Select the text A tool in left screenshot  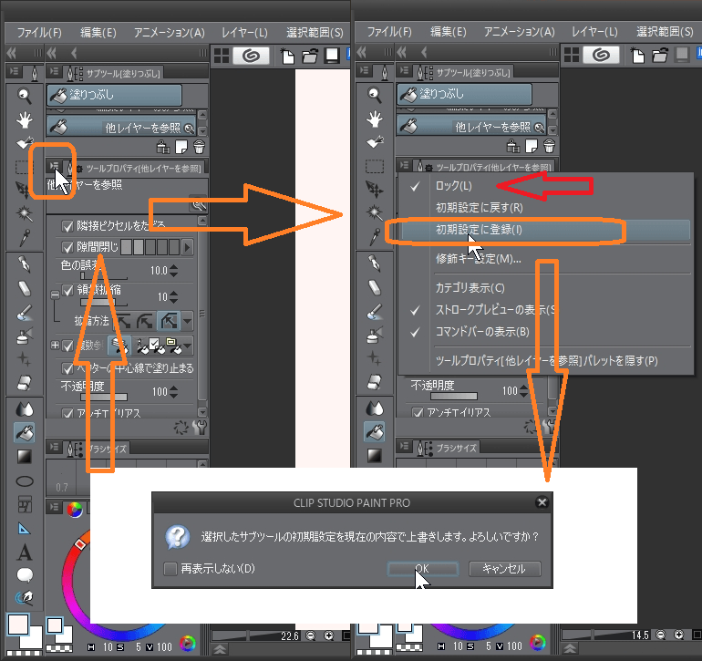[25, 553]
